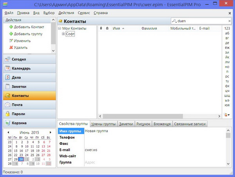Open the Сервис menu
The image size is (235, 177).
tap(84, 13)
